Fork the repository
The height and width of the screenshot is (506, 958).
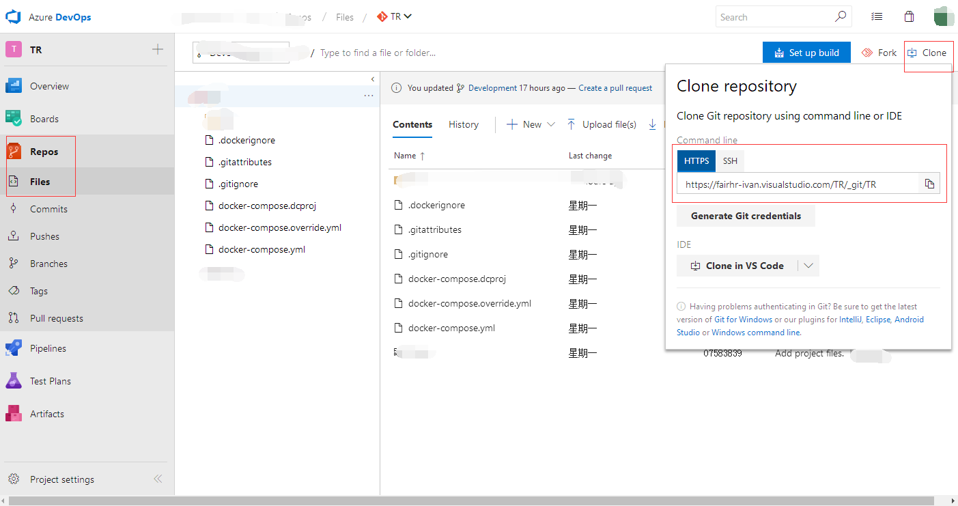(x=879, y=53)
